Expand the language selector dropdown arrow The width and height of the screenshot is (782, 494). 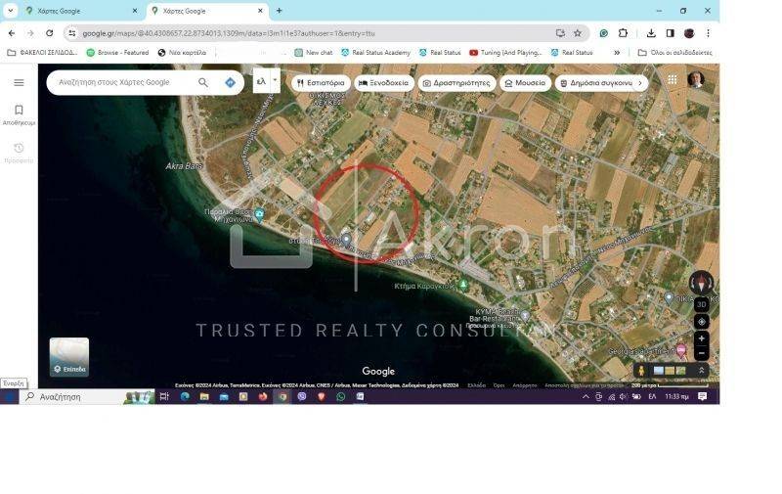[275, 80]
